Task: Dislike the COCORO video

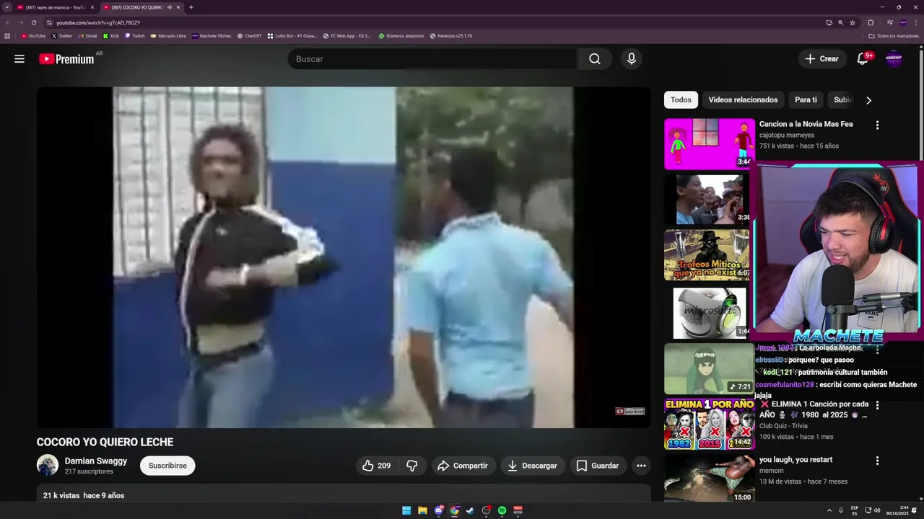Action: pyautogui.click(x=412, y=466)
